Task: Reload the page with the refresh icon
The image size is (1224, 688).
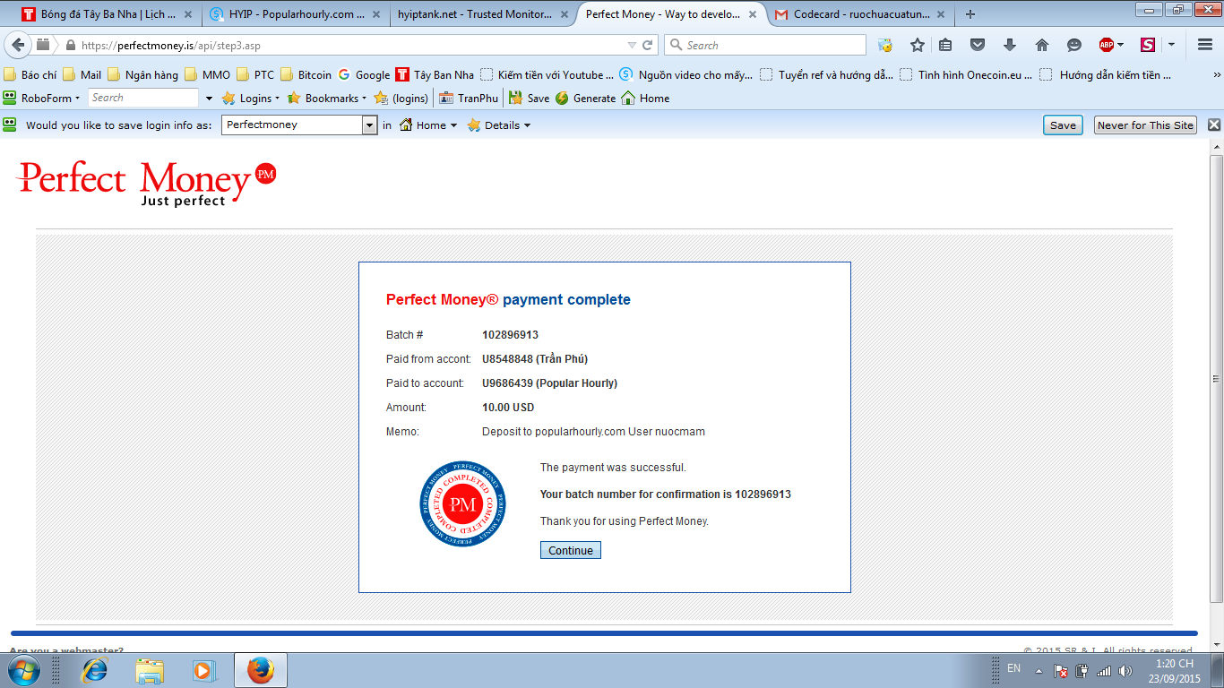Action: pos(649,45)
